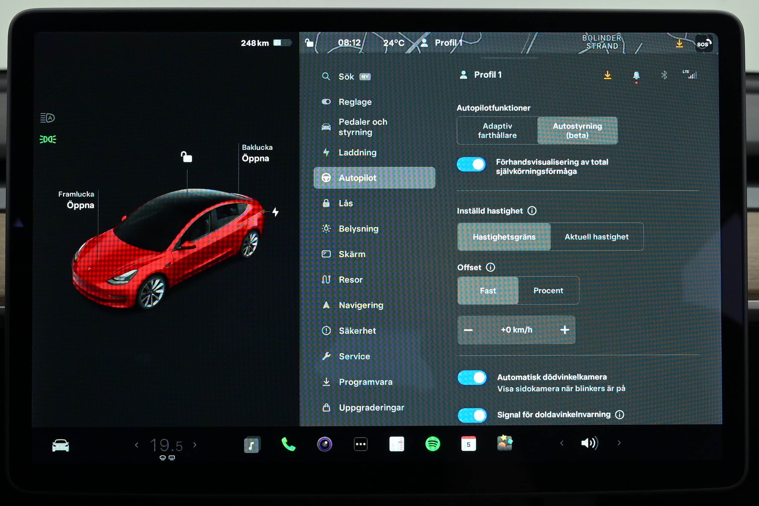Decrease speed offset with minus button
The image size is (759, 506).
pos(468,330)
